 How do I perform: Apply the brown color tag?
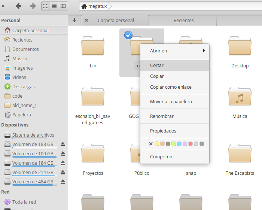coord(168,144)
